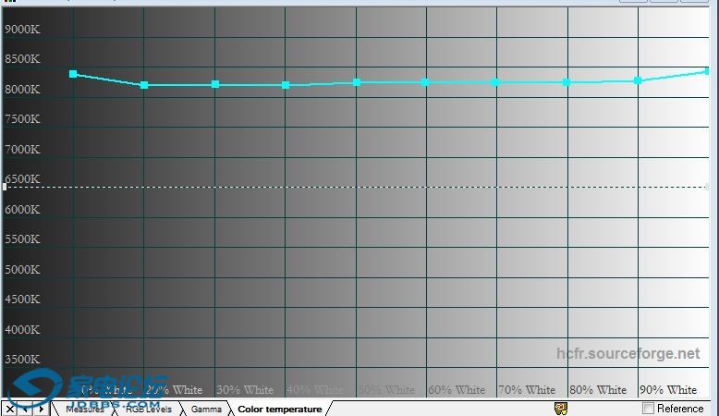This screenshot has width=719, height=416.
Task: Select the 90% White cyan marker
Action: [638, 80]
